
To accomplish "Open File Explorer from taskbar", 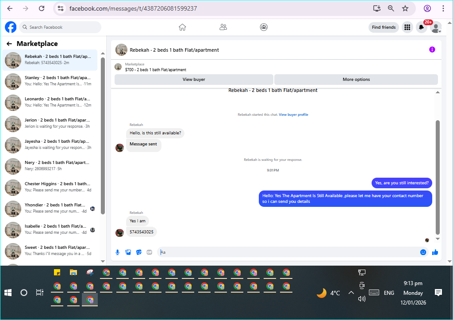I will click(73, 272).
